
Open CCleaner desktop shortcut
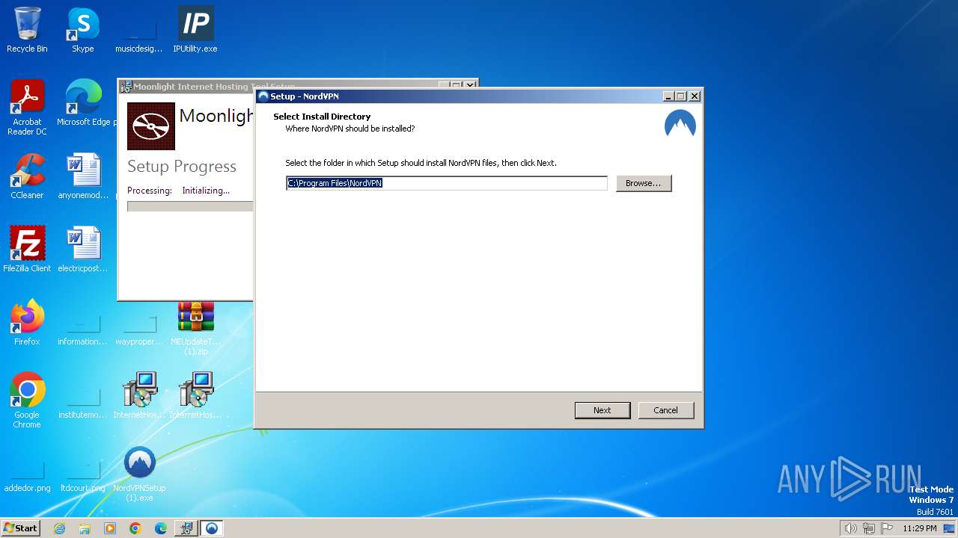(27, 176)
